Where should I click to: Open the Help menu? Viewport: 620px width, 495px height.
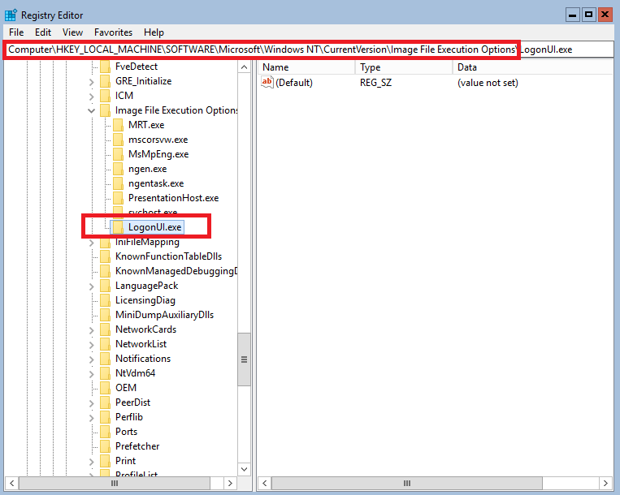[x=154, y=32]
